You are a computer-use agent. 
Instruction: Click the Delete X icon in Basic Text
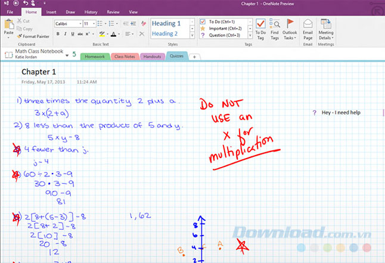pyautogui.click(x=142, y=34)
